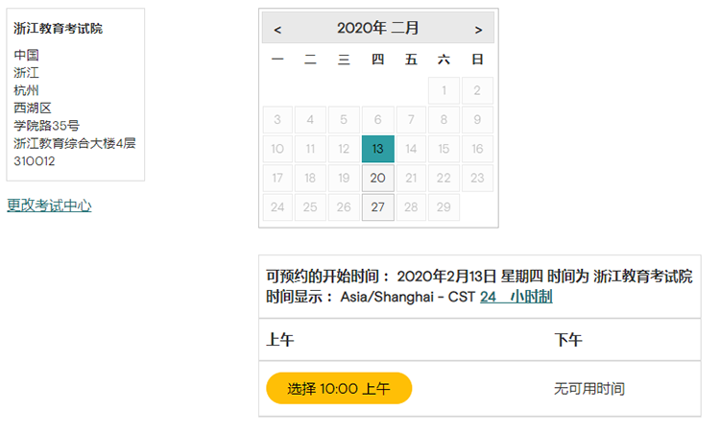
Task: Select February 13 in the calendar
Action: pyautogui.click(x=378, y=149)
